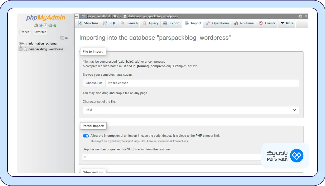The height and width of the screenshot is (186, 325).
Task: Click the chain link icon in sidebar
Action: tap(67, 38)
